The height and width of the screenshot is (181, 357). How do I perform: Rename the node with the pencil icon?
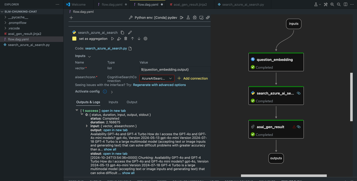point(130,32)
